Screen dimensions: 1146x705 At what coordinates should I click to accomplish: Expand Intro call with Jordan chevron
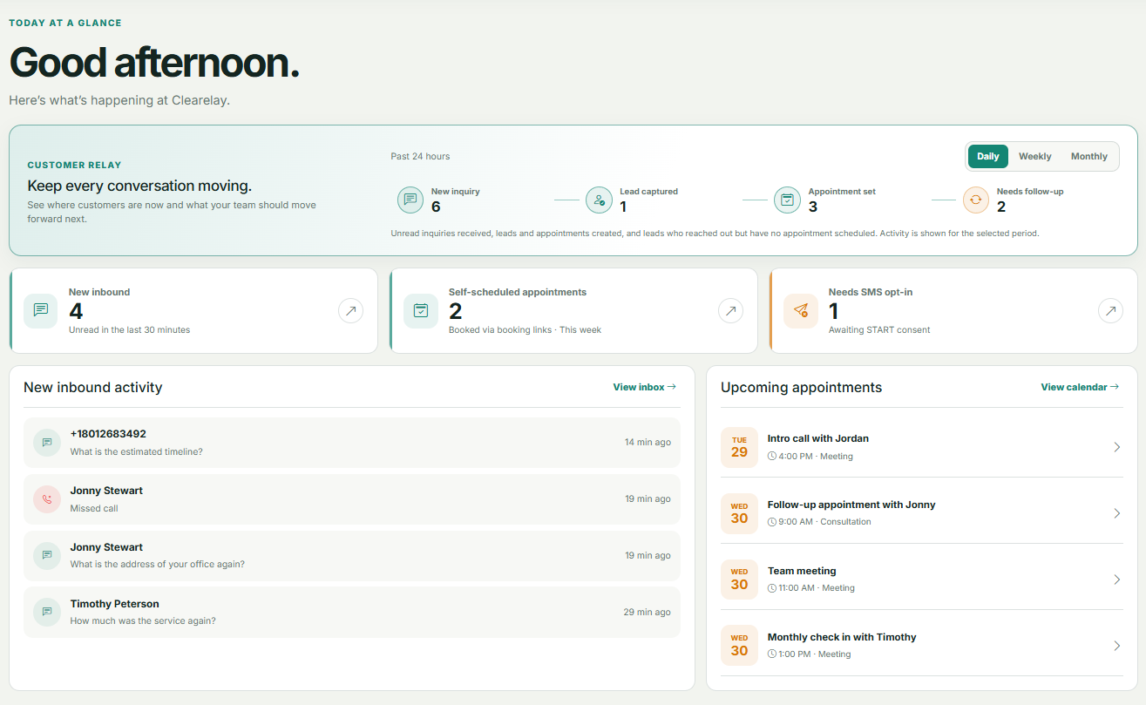[x=1116, y=447]
